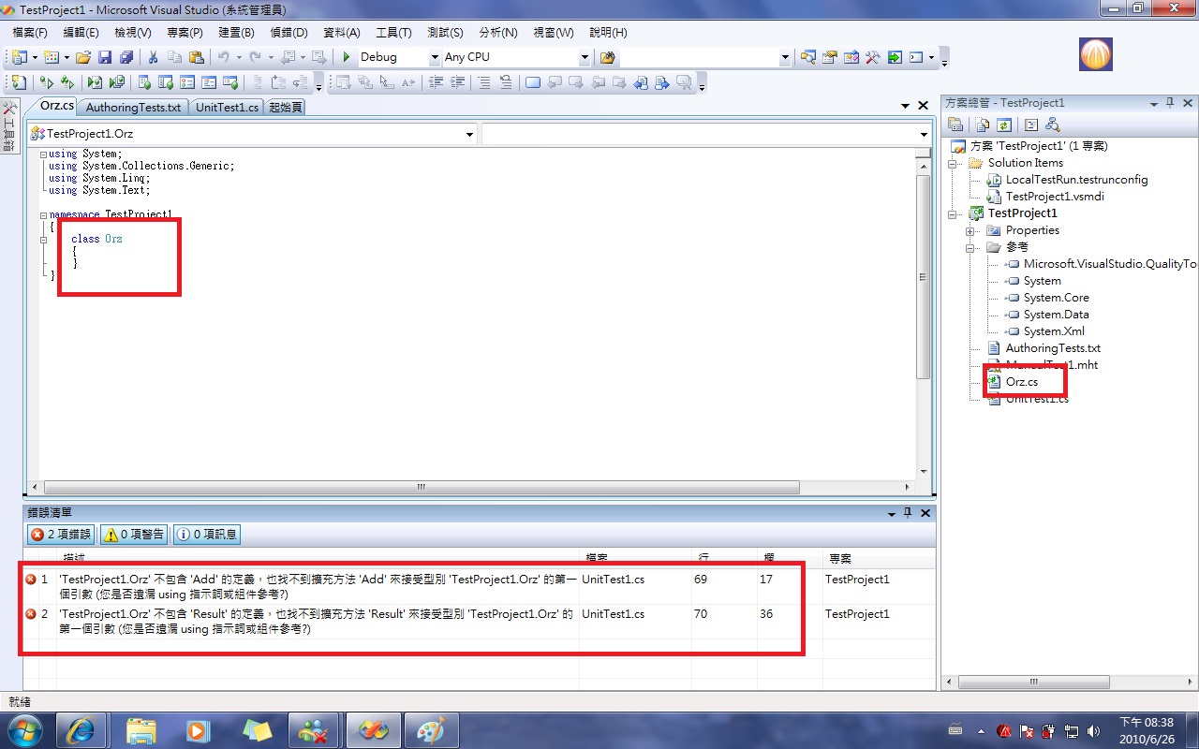This screenshot has width=1199, height=749.
Task: Open the Properties Window toolbar icon
Action: 829,57
